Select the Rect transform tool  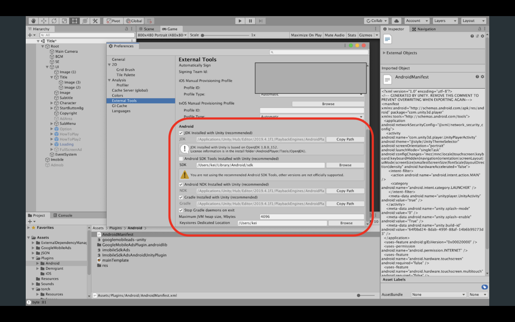click(x=74, y=21)
